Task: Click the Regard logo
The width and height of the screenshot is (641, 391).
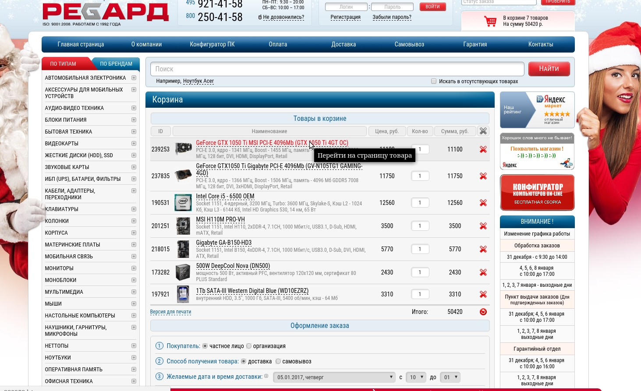Action: pyautogui.click(x=105, y=13)
